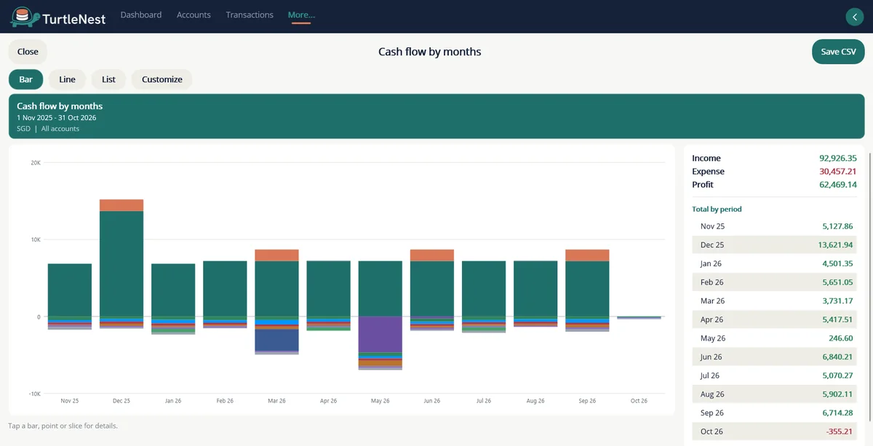
Task: Click the Income total 92,926.35
Action: pyautogui.click(x=838, y=158)
